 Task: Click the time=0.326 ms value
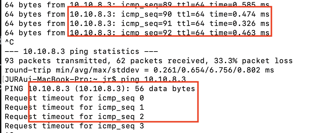coord(239,24)
